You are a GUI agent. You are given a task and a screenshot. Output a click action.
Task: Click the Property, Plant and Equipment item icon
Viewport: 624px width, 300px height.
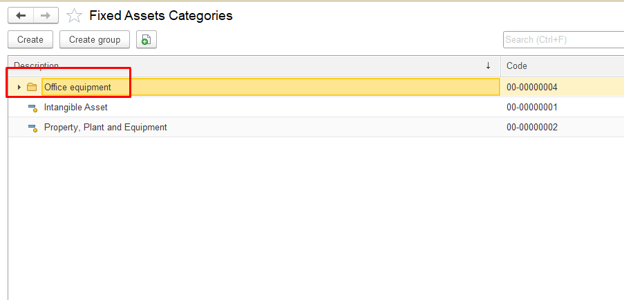coord(32,128)
